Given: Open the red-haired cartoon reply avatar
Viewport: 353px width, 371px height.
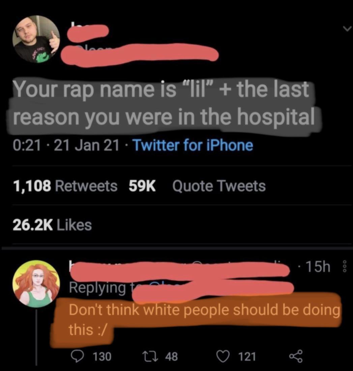Looking at the screenshot, I should (36, 283).
